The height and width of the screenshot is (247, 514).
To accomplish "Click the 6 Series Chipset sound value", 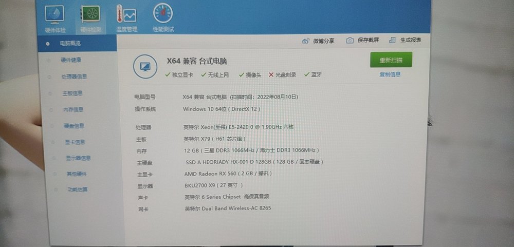I will click(x=227, y=197).
